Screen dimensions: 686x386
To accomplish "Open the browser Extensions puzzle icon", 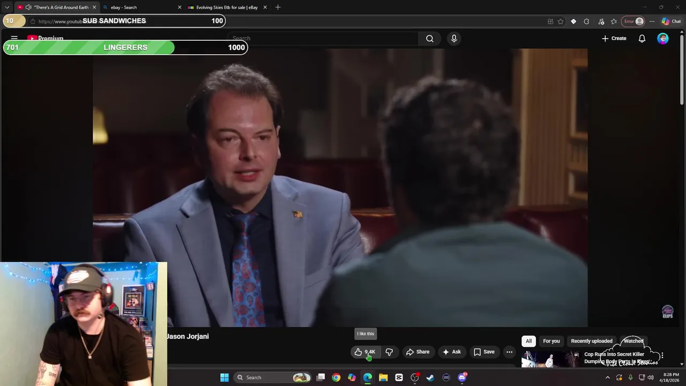I will (586, 21).
